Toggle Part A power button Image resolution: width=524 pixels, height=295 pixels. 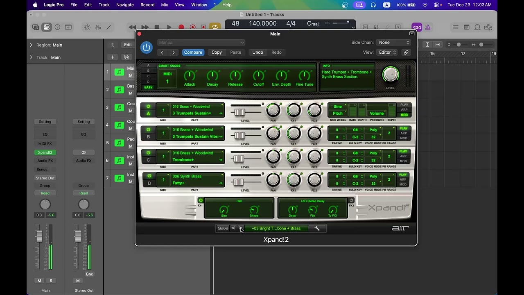click(148, 106)
